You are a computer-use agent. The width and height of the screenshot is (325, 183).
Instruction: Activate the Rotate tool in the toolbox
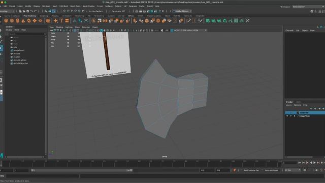point(1,54)
